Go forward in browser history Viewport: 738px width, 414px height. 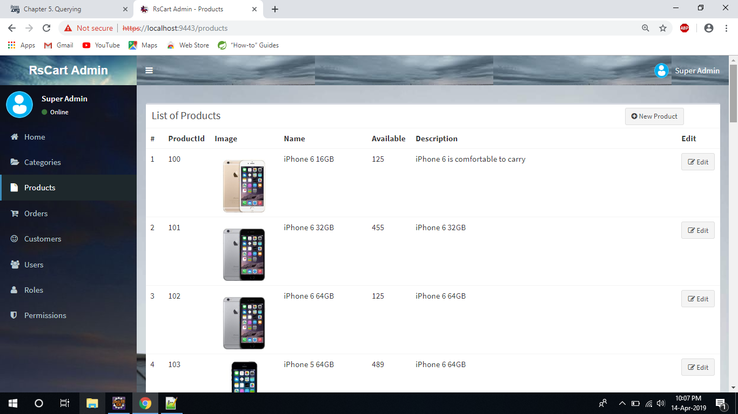tap(29, 28)
